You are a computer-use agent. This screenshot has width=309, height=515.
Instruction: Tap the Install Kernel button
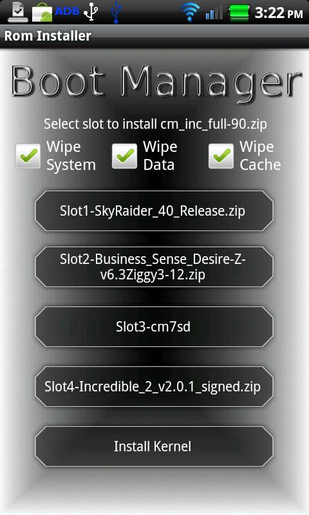(154, 446)
